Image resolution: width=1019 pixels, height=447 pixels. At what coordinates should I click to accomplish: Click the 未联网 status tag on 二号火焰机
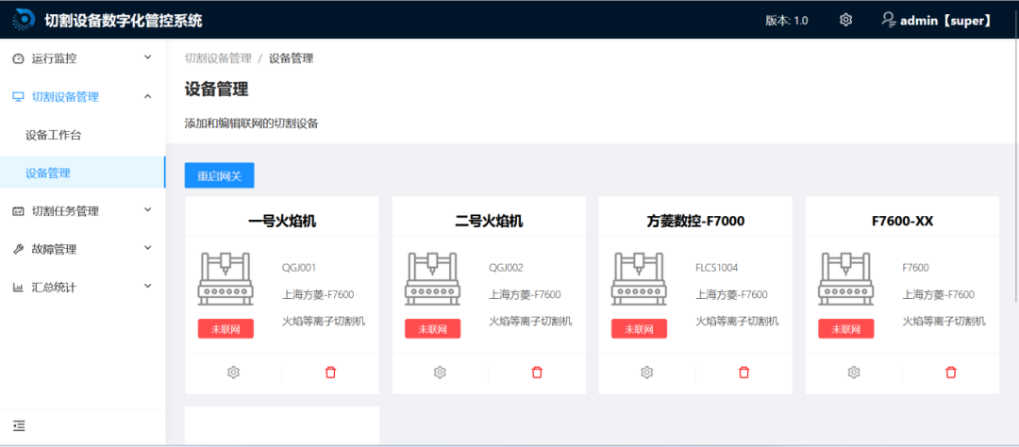432,329
